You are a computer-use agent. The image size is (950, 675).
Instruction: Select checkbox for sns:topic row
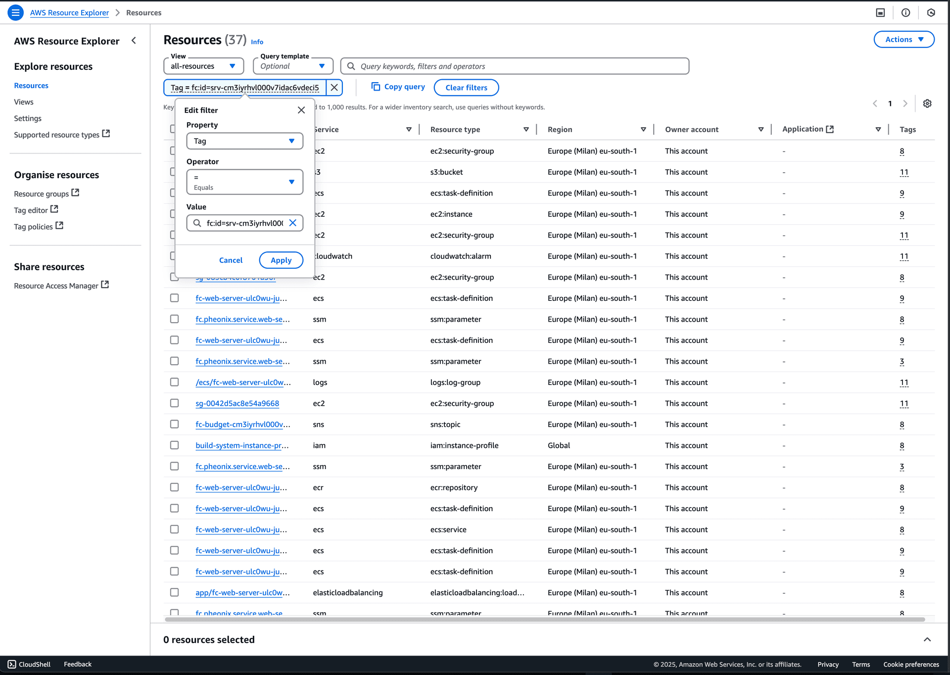[x=174, y=424]
